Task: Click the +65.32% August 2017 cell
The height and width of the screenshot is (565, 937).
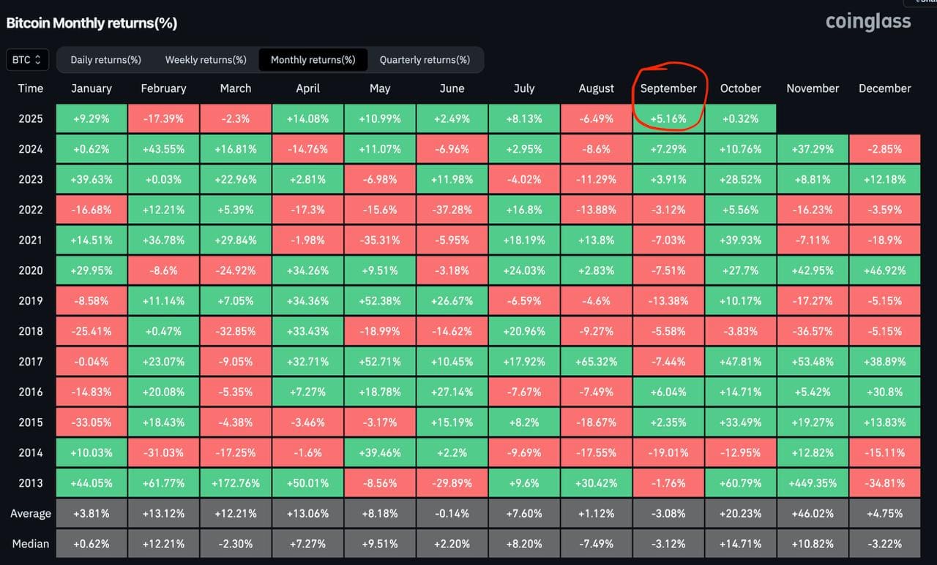Action: (596, 361)
